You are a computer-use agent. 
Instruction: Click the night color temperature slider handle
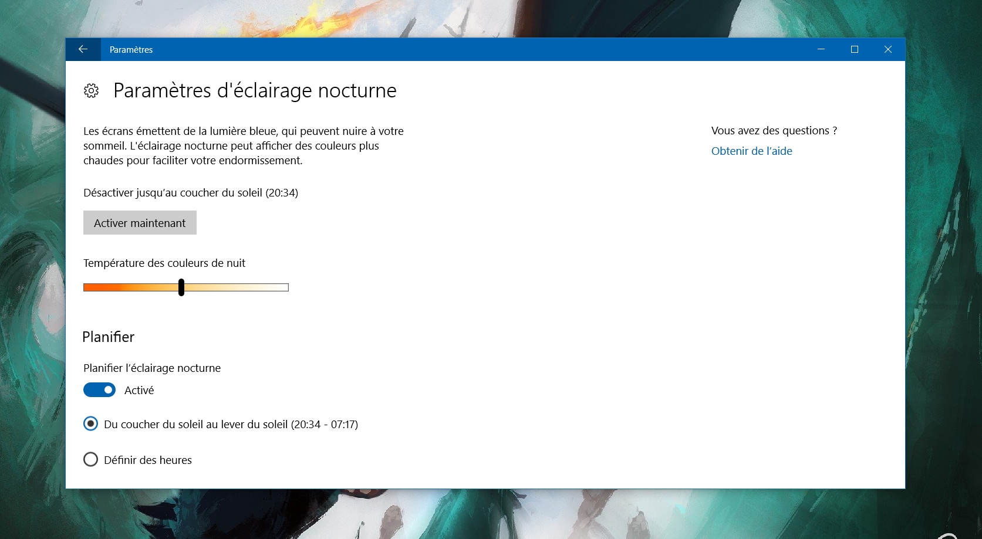click(x=181, y=287)
